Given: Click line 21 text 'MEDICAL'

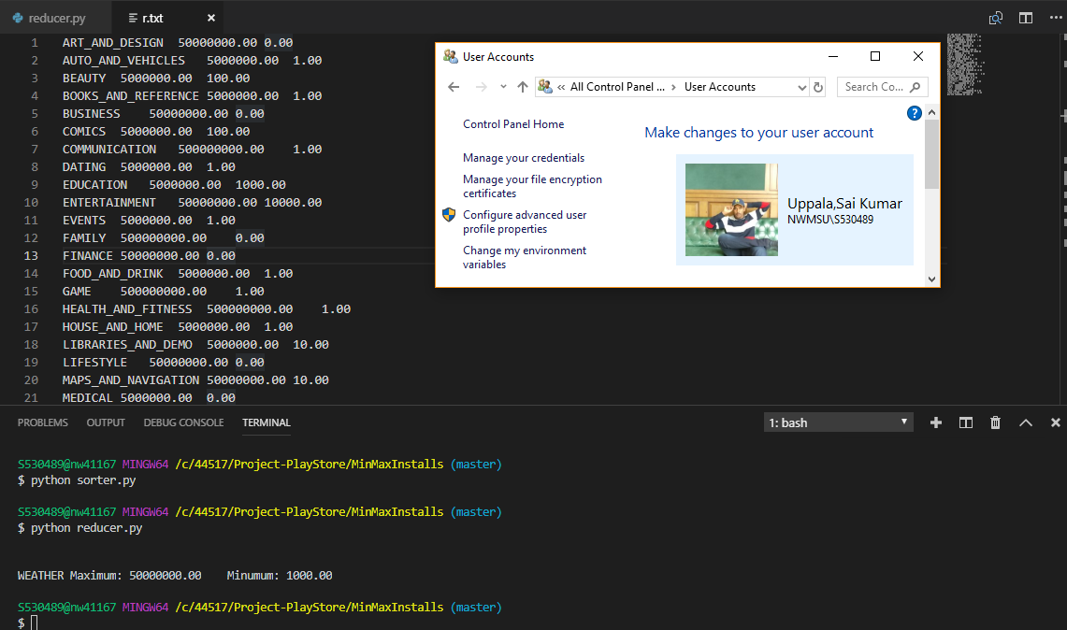Looking at the screenshot, I should [x=88, y=398].
